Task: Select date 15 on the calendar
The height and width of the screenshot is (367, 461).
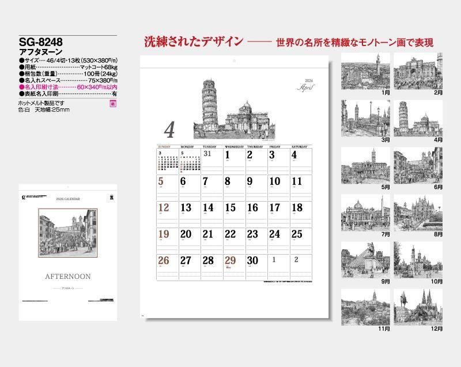Action: [x=235, y=214]
